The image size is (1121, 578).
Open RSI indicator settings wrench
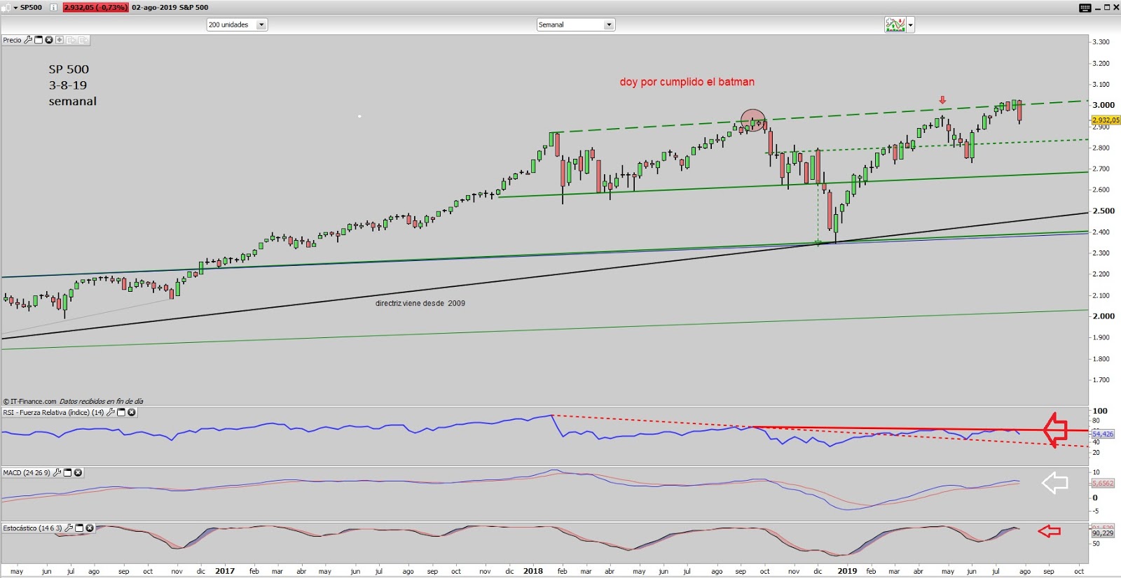(x=110, y=412)
